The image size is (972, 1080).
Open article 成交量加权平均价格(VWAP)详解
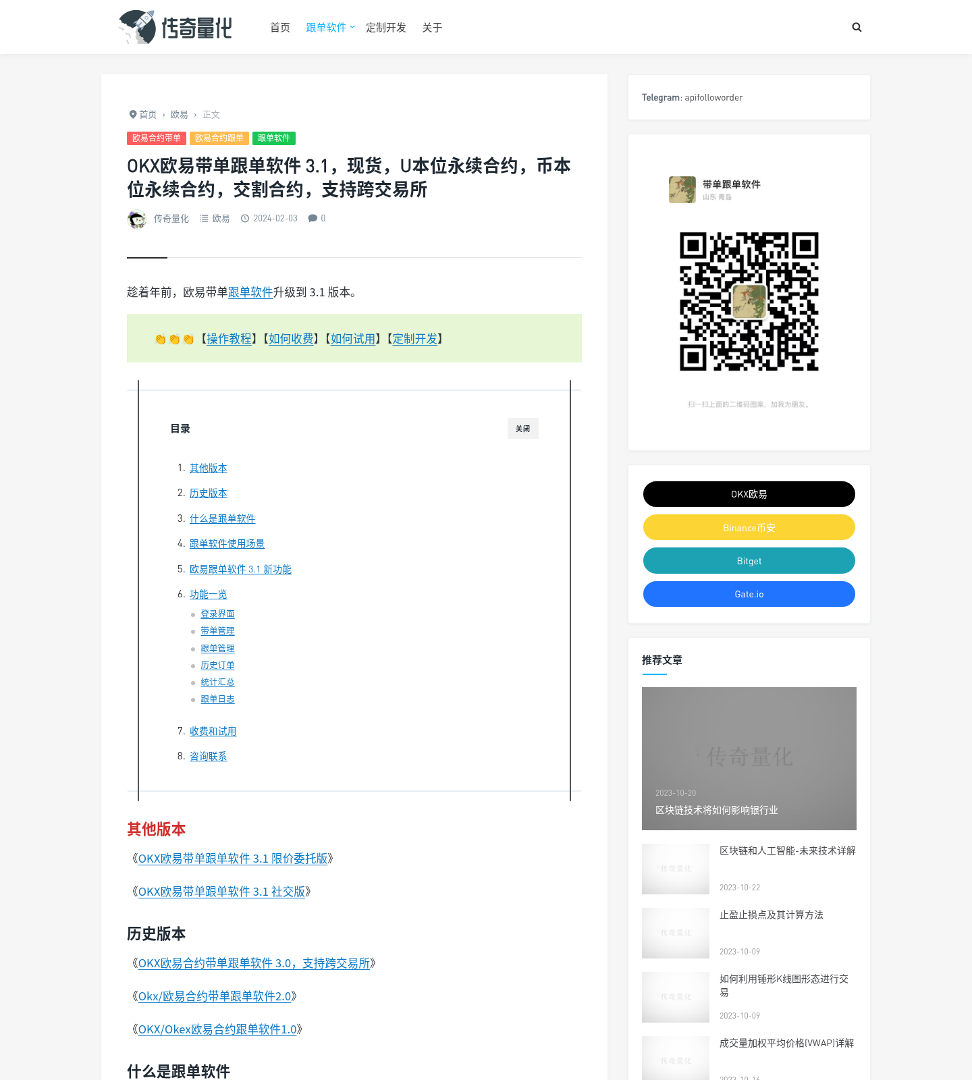click(x=787, y=1043)
